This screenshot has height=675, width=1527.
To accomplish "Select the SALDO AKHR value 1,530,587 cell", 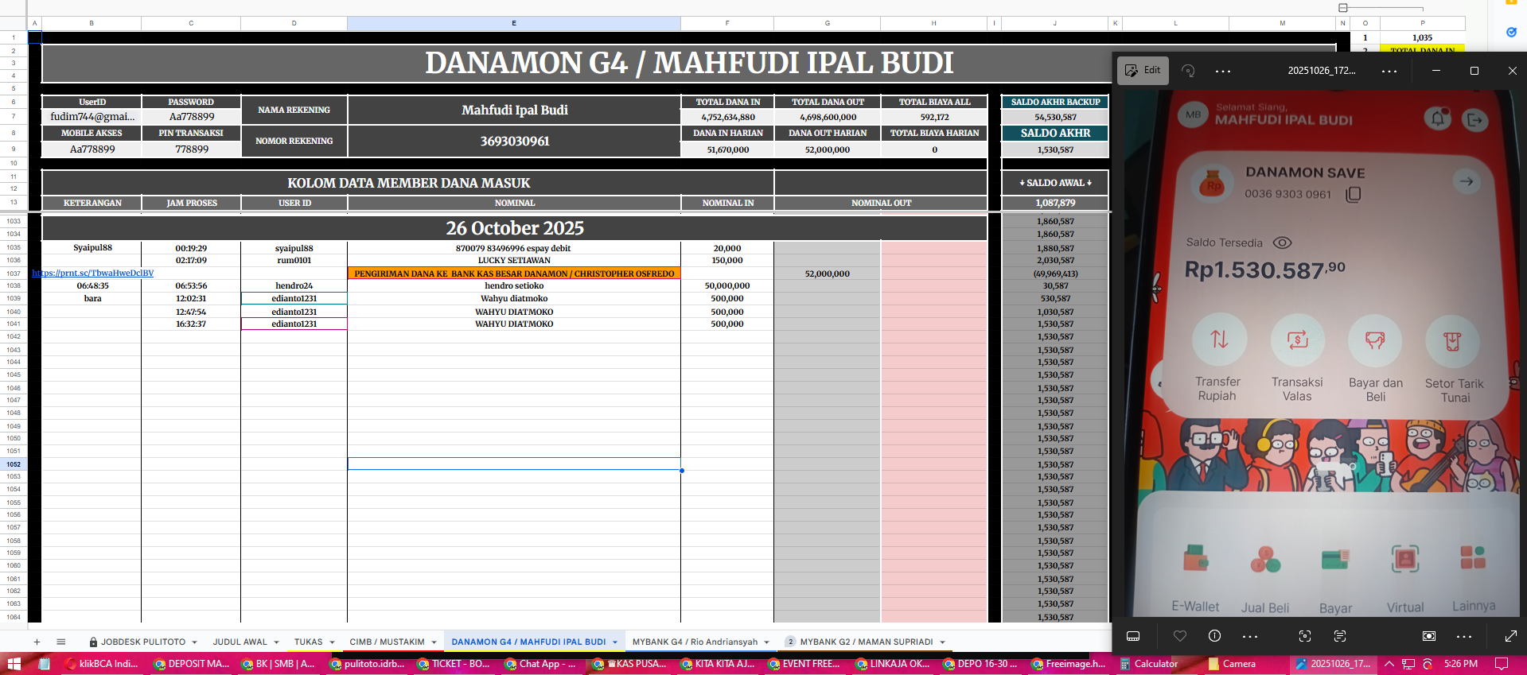I will [1055, 149].
